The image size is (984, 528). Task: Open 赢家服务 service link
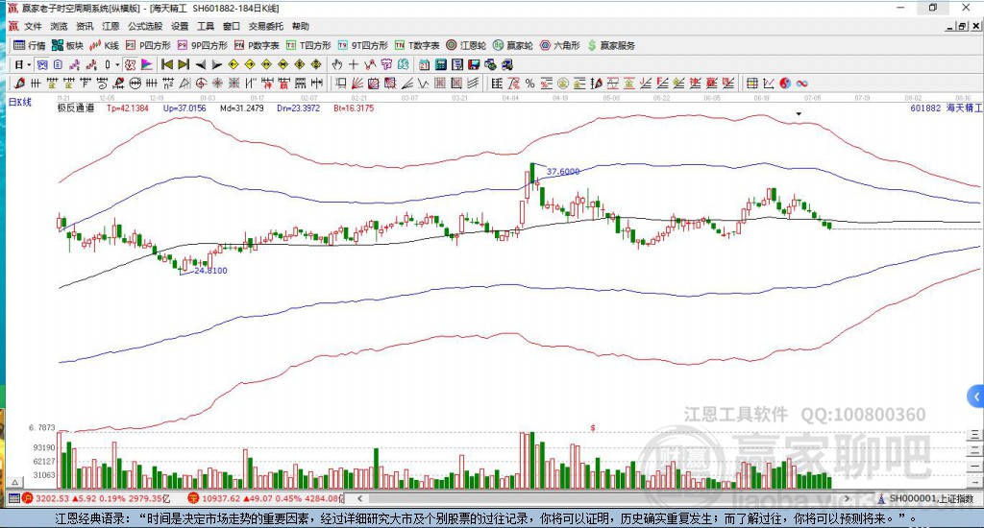point(611,45)
